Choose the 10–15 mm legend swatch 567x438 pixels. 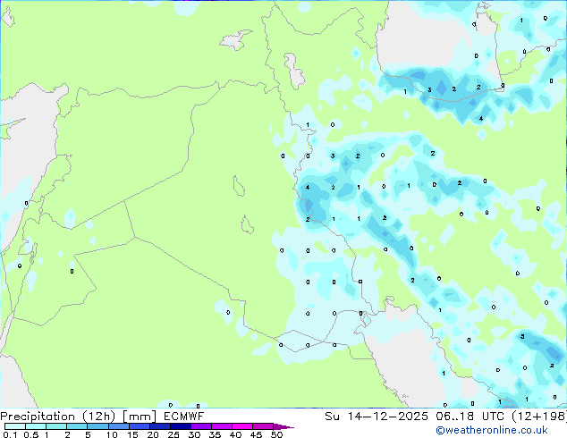(x=118, y=426)
